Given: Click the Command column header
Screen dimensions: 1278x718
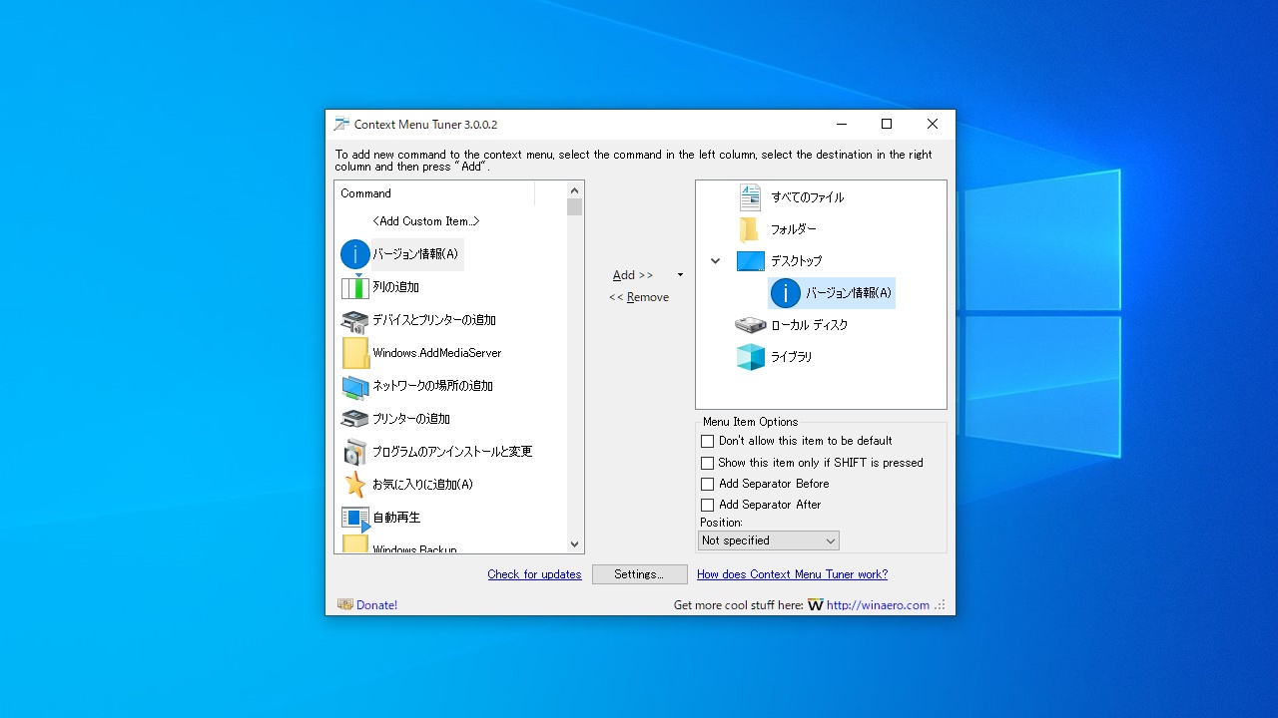Looking at the screenshot, I should [435, 193].
